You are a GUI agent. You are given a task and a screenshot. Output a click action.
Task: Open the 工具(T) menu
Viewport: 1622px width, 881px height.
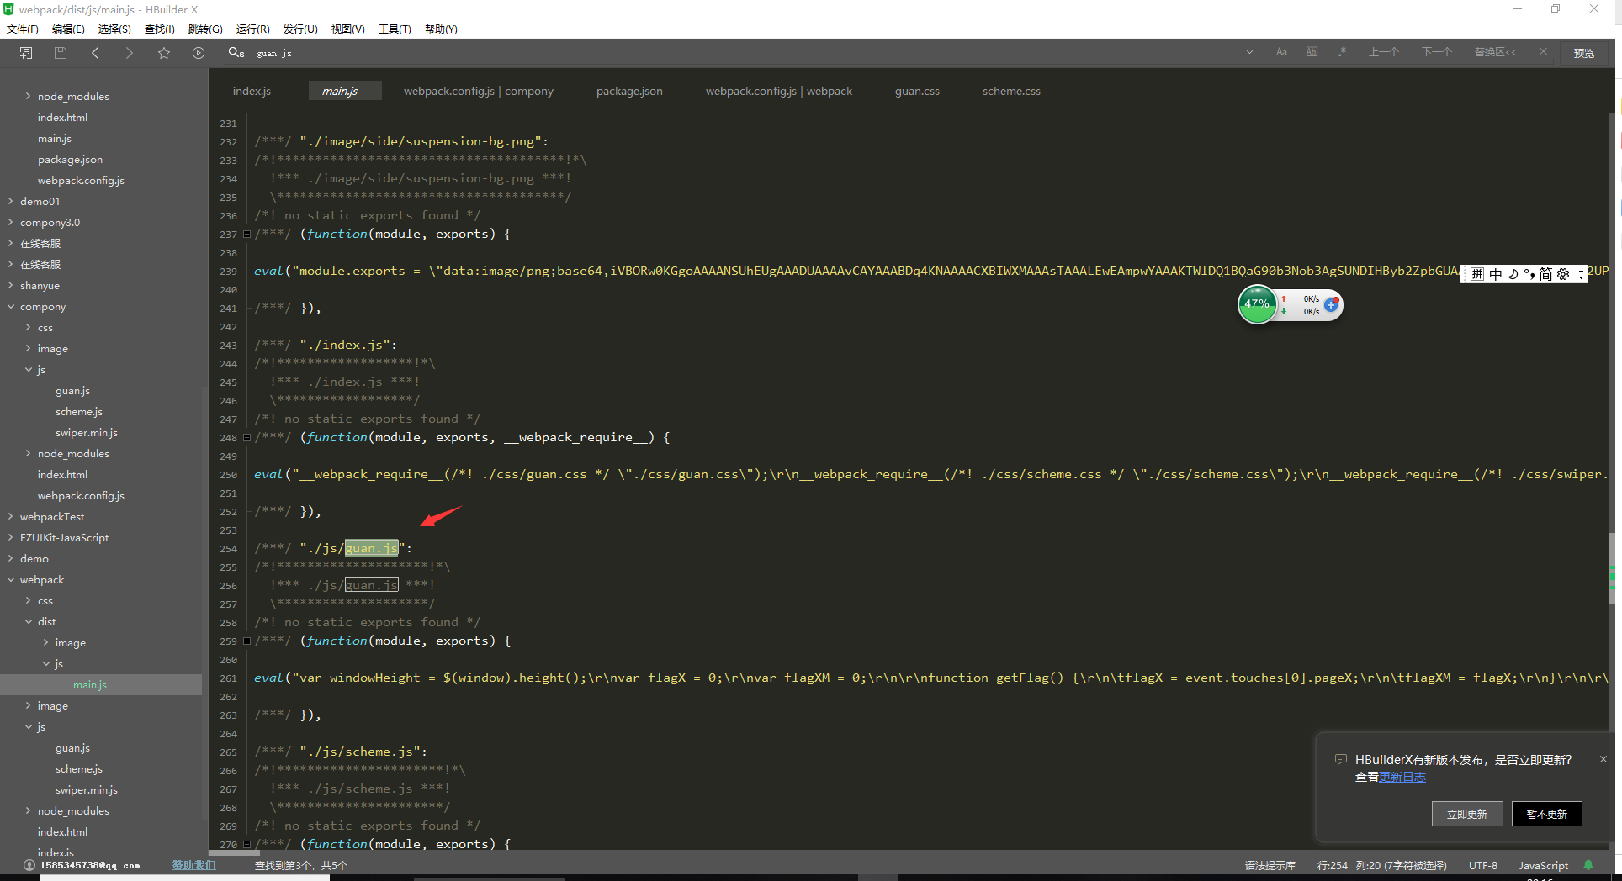pyautogui.click(x=395, y=29)
